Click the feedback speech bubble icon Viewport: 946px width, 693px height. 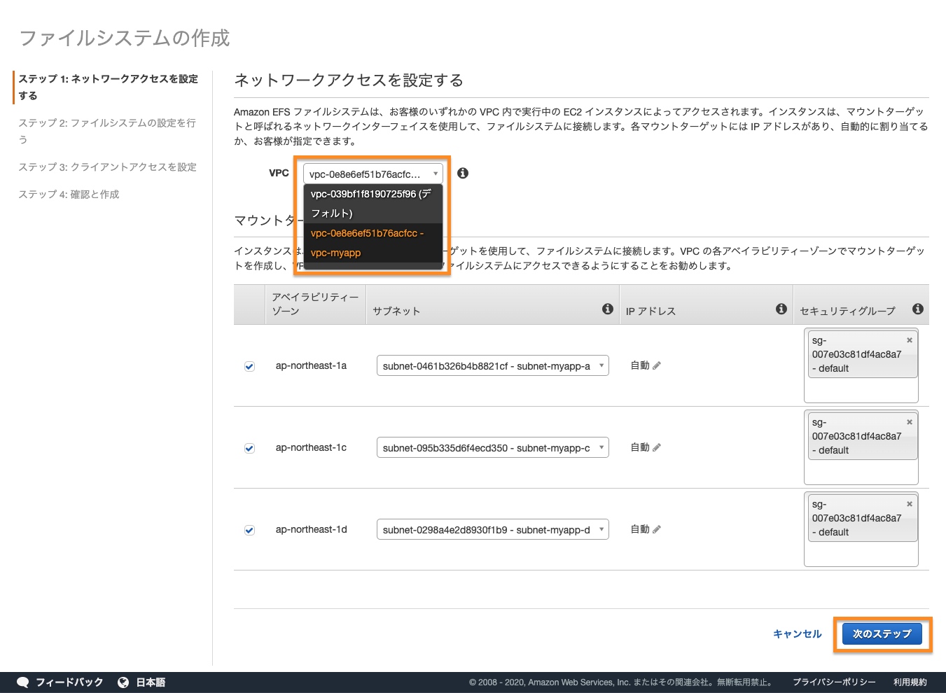click(x=23, y=682)
